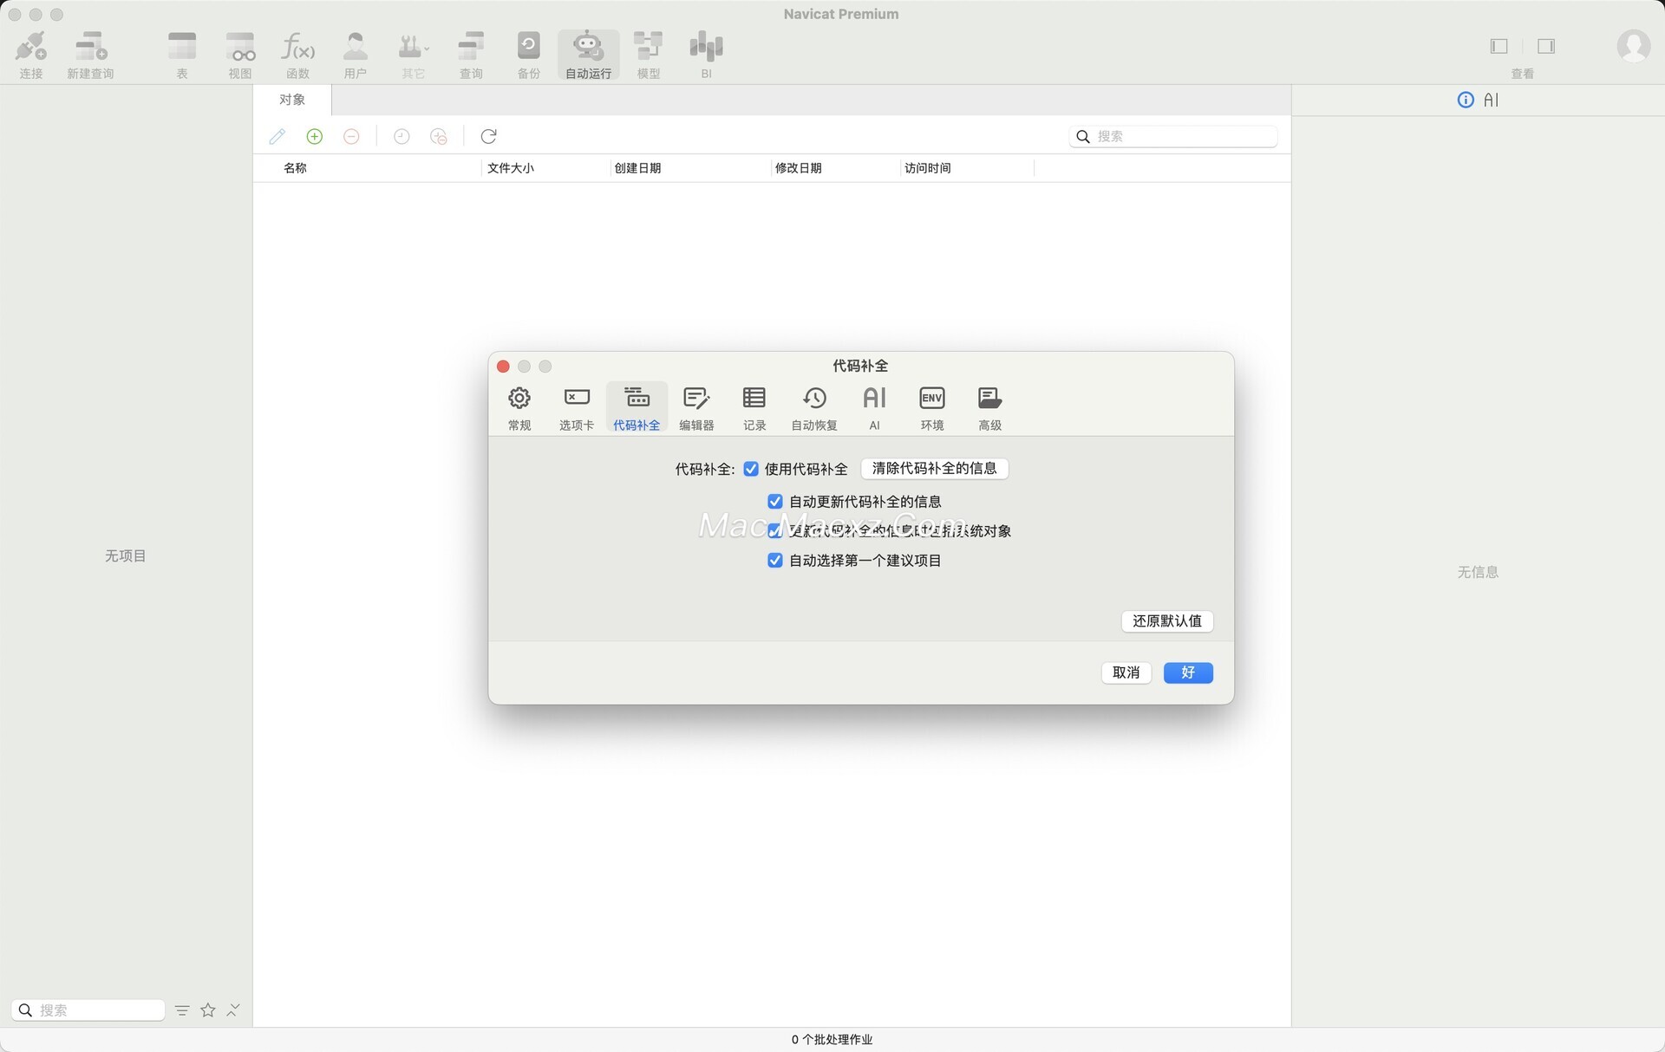Click the 清除代码补全的信息 button

click(934, 469)
